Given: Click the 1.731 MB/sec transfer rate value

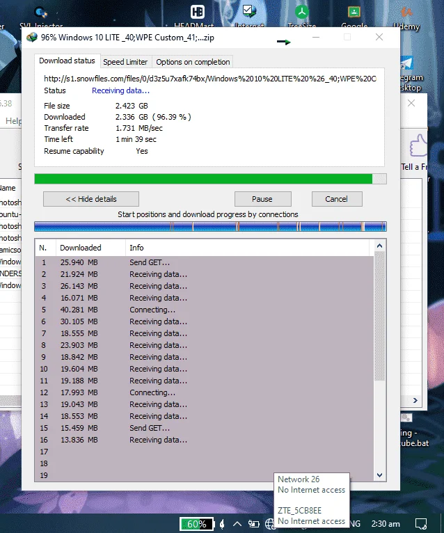Looking at the screenshot, I should pos(139,128).
